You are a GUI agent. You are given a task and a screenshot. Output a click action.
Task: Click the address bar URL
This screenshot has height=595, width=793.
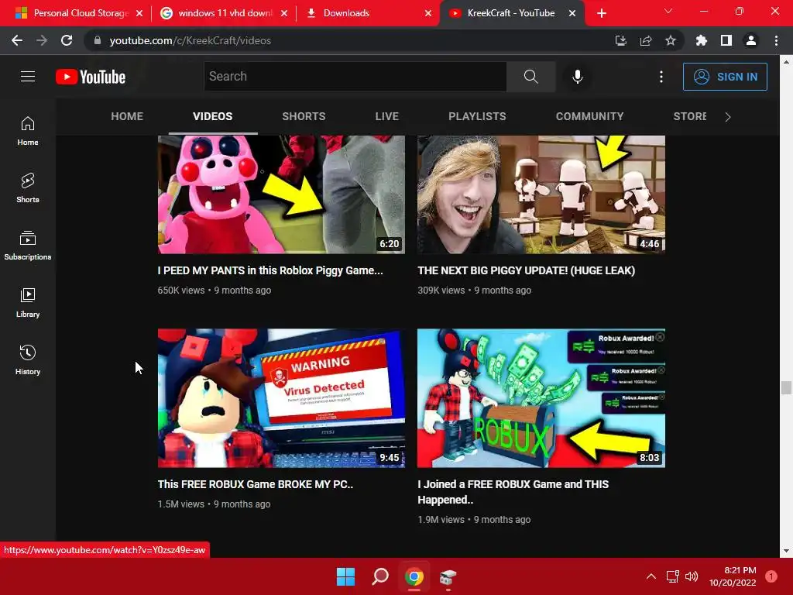[x=191, y=40]
